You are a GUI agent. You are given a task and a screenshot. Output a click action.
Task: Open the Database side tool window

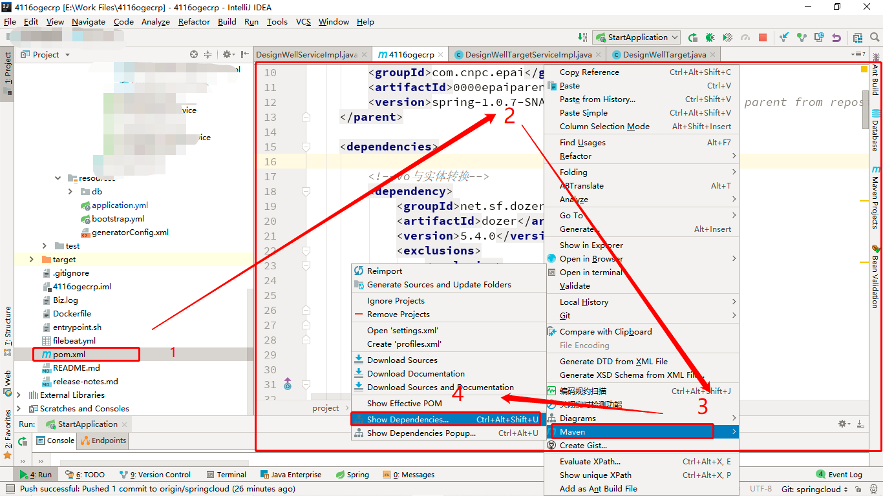pos(875,130)
